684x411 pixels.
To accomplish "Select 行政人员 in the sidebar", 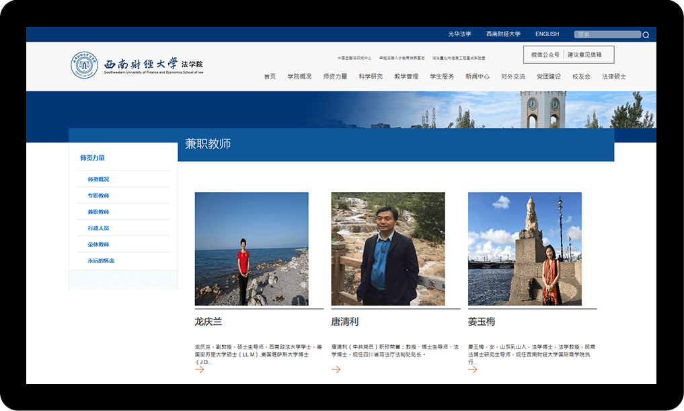I will click(x=98, y=228).
